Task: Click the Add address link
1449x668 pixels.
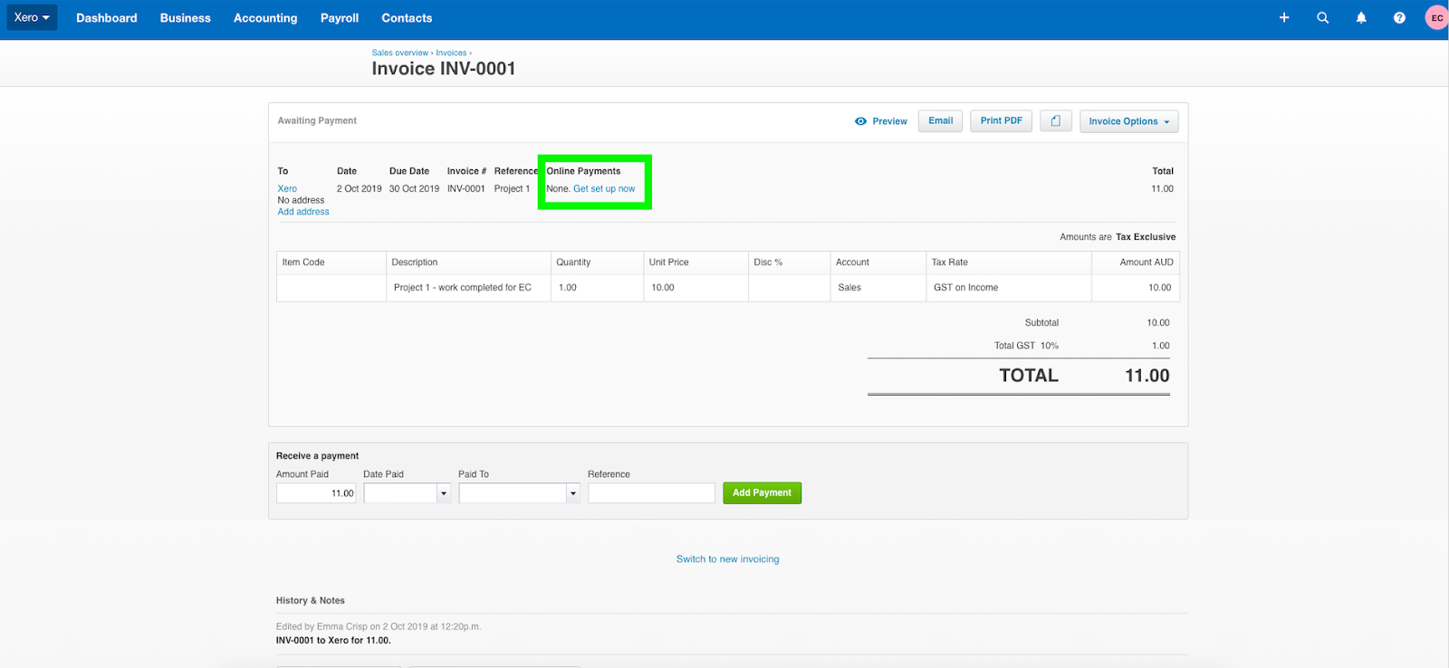Action: coord(303,212)
